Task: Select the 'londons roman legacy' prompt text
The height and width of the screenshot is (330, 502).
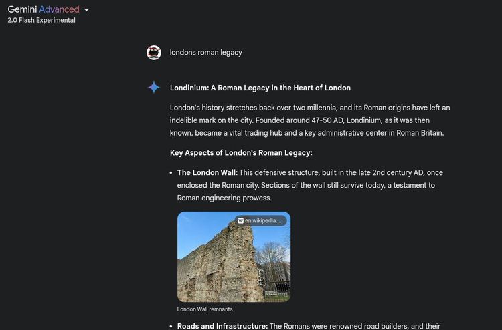Action: click(206, 52)
